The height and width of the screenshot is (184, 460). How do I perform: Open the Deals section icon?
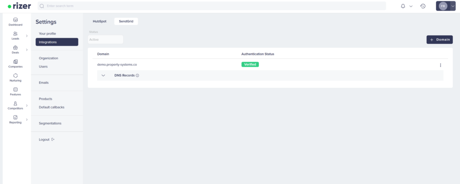click(15, 47)
